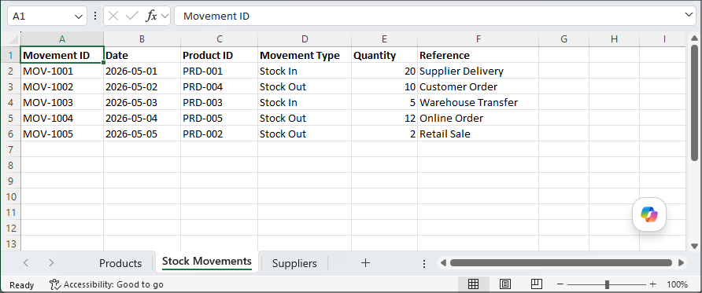
Task: Select date cell 2026-05-05
Action: point(142,134)
